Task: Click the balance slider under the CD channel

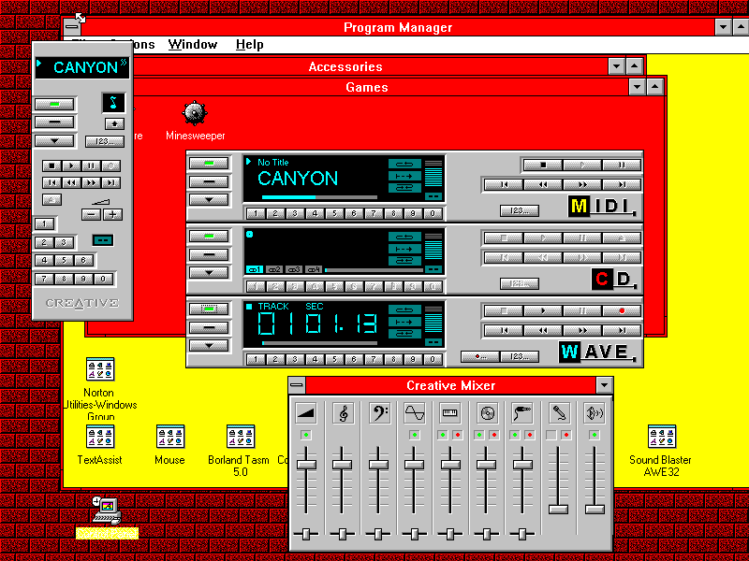Action: click(487, 534)
